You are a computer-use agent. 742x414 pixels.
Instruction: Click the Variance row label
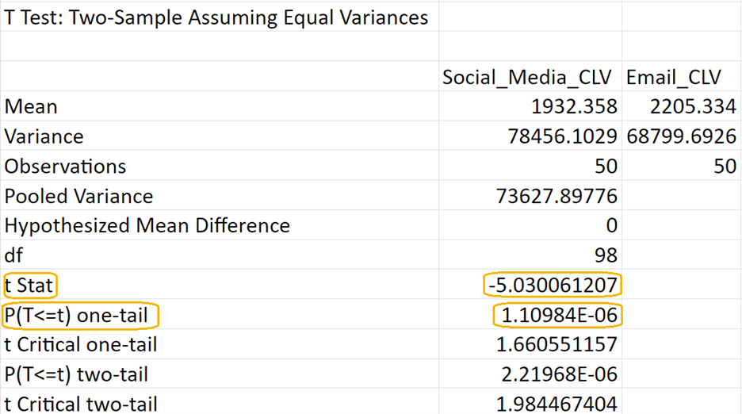(44, 136)
